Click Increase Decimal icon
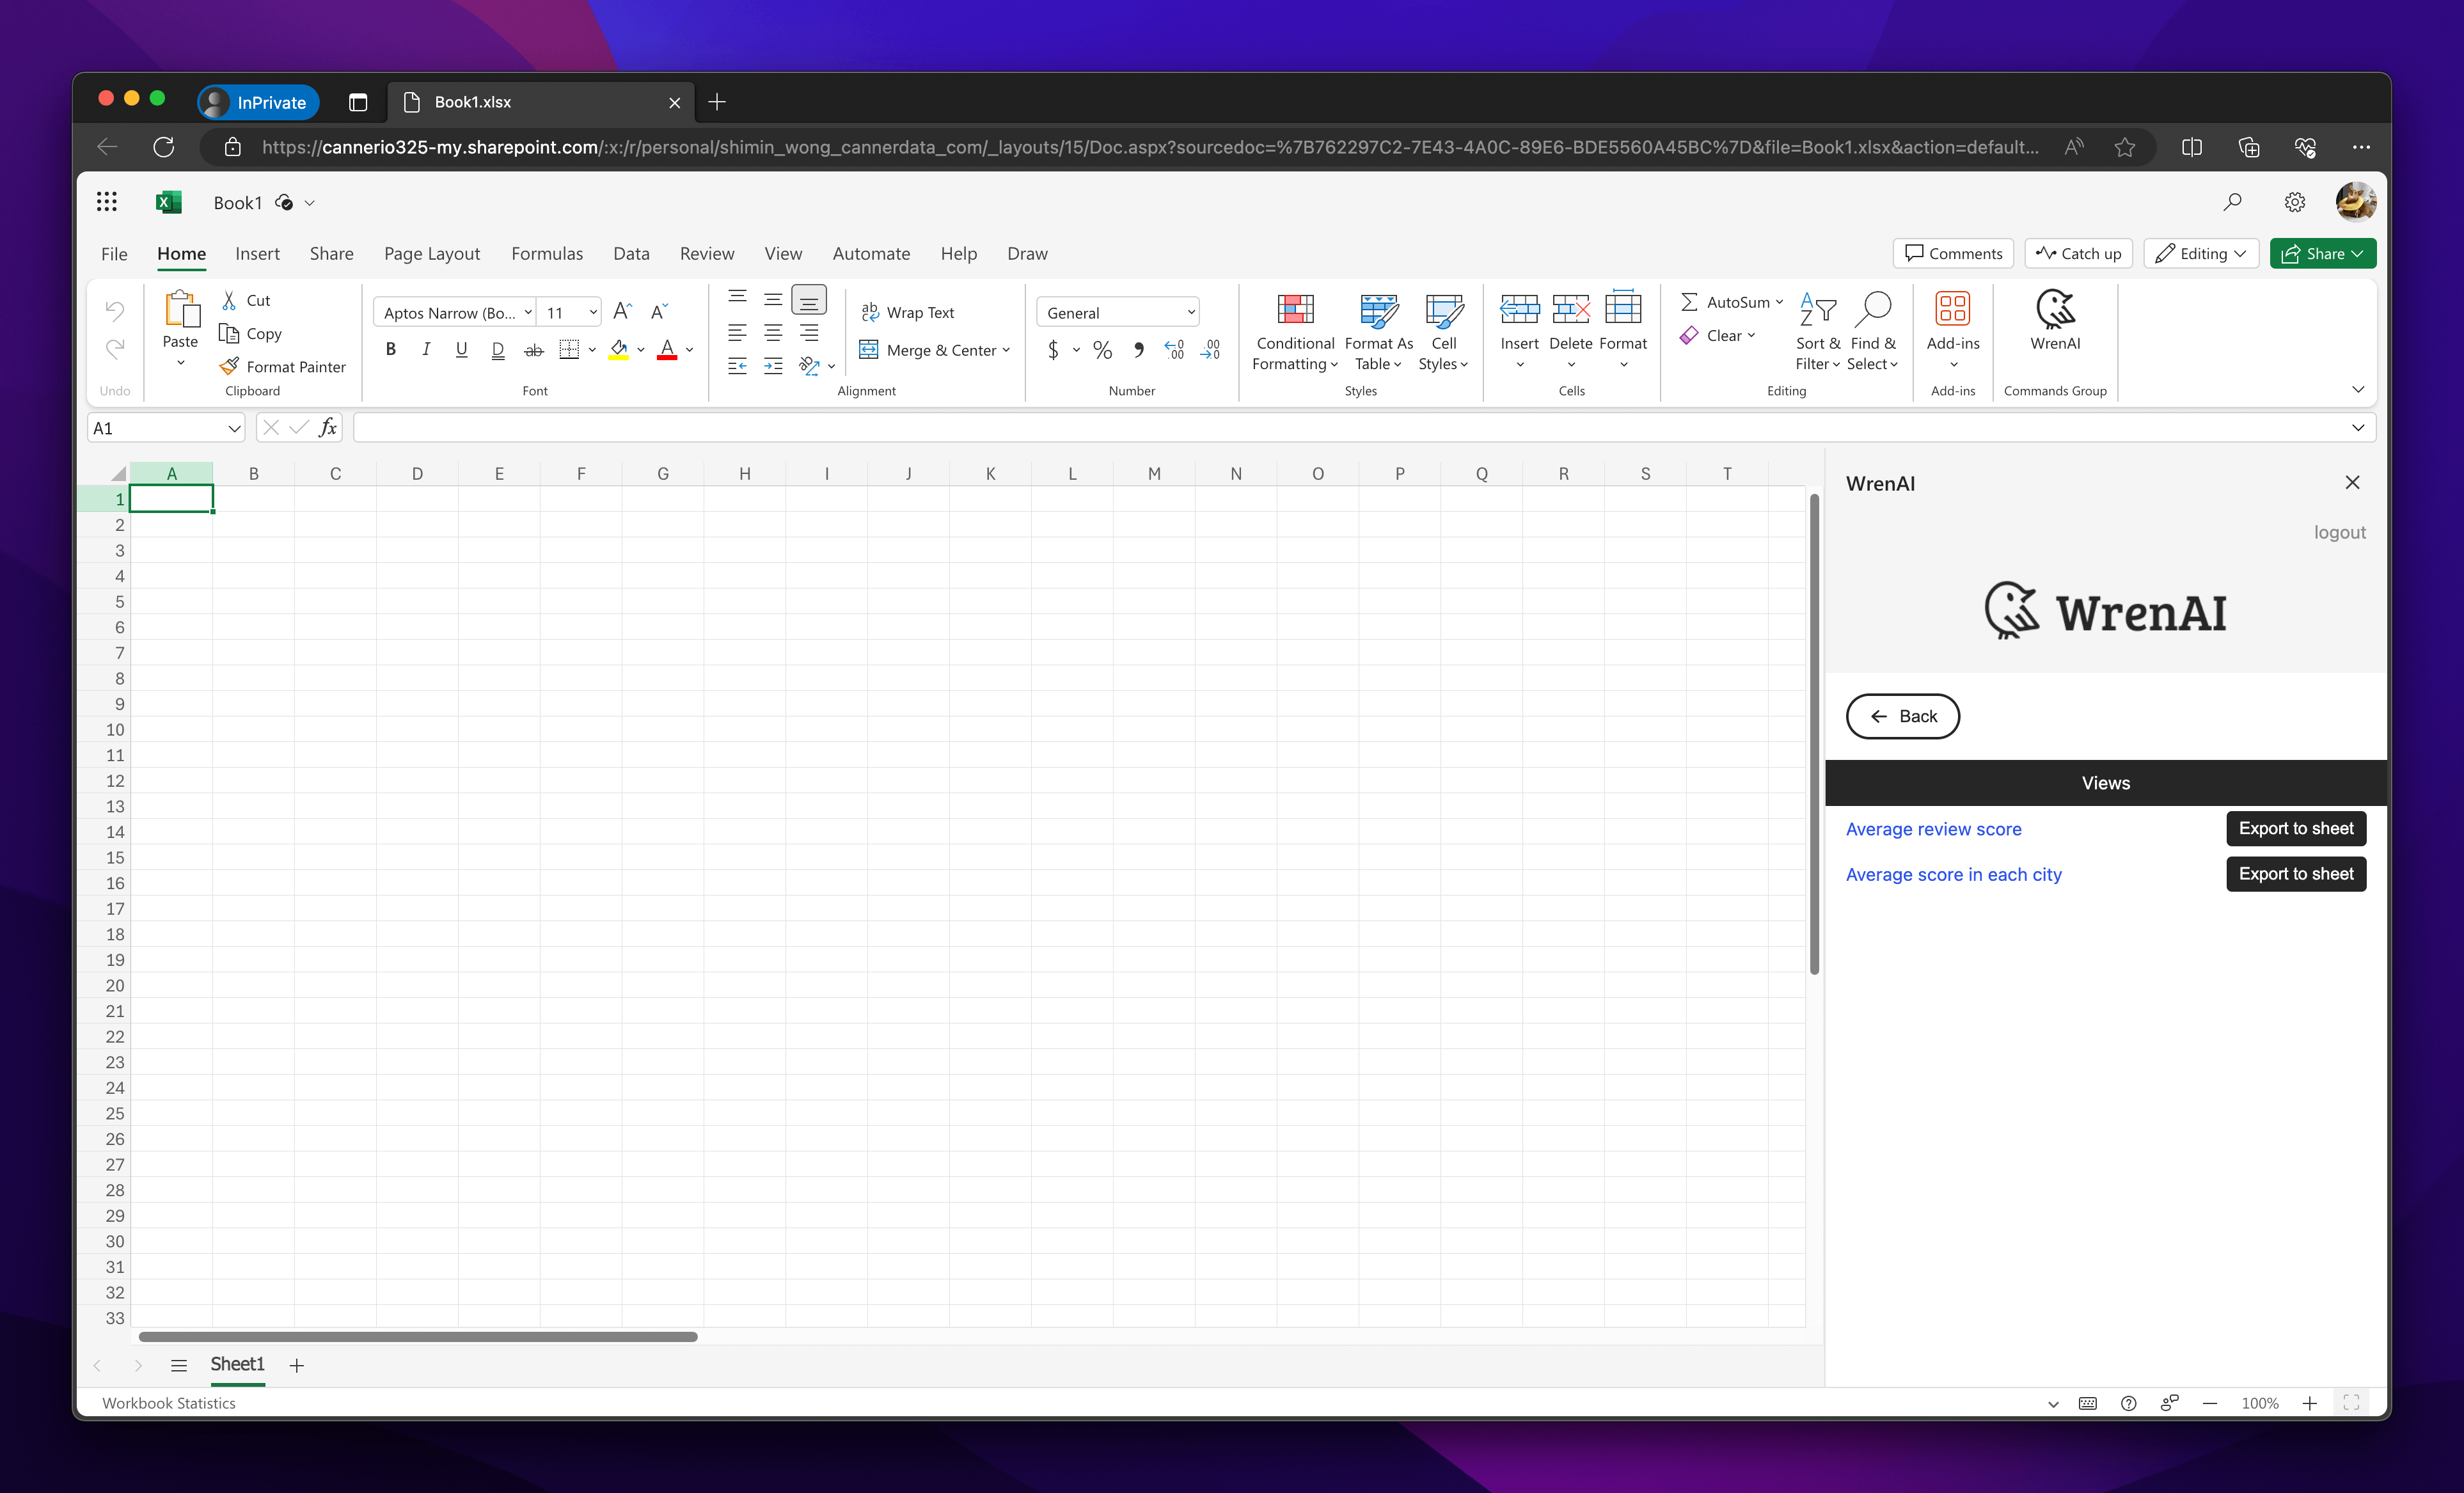Screen dimensions: 2464x1493 point(1174,349)
